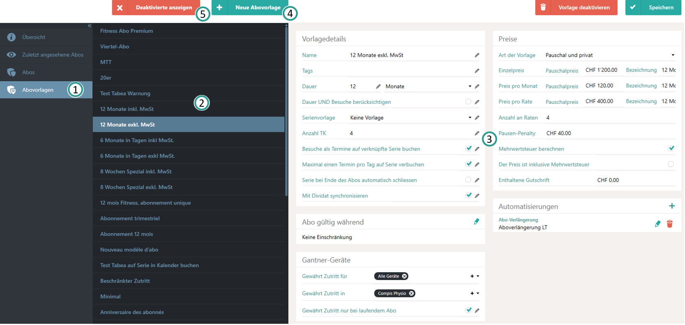Click Deaktivierte anzeigen button
Image resolution: width=685 pixels, height=325 pixels.
[156, 7]
